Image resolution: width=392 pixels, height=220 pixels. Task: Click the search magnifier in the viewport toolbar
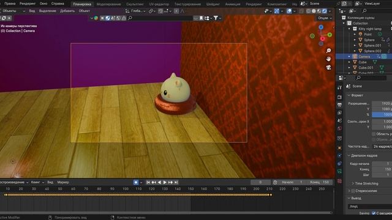(x=130, y=18)
